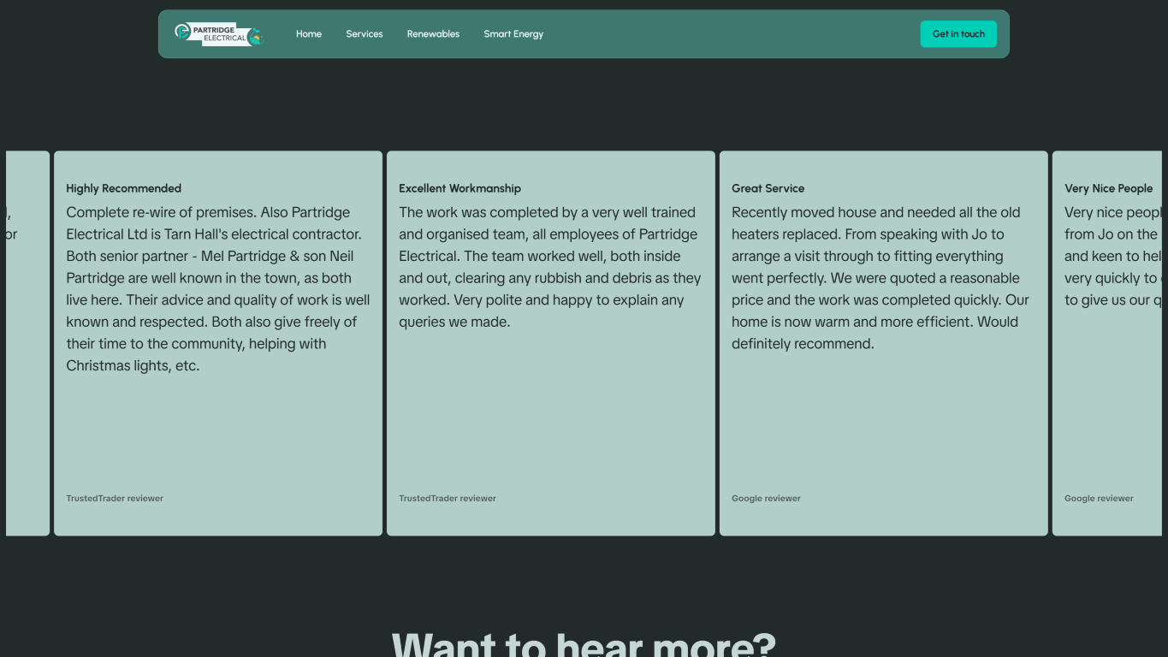Click the Excellent Workmanship review heading
This screenshot has height=657, width=1168.
pos(459,188)
